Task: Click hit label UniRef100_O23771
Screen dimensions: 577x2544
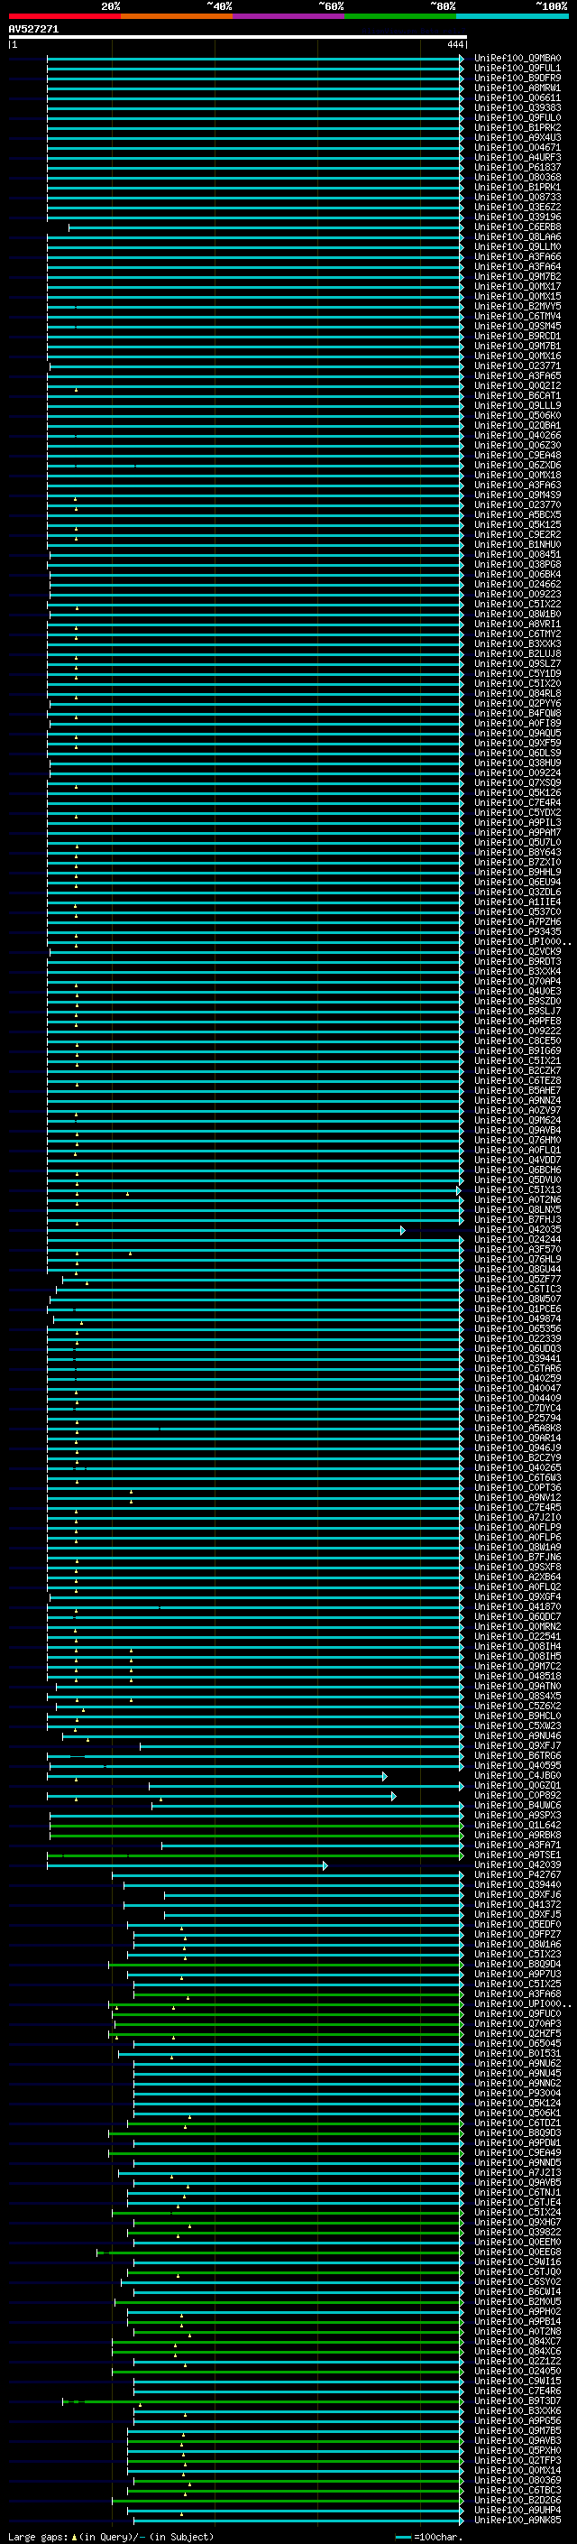Action: (x=517, y=366)
